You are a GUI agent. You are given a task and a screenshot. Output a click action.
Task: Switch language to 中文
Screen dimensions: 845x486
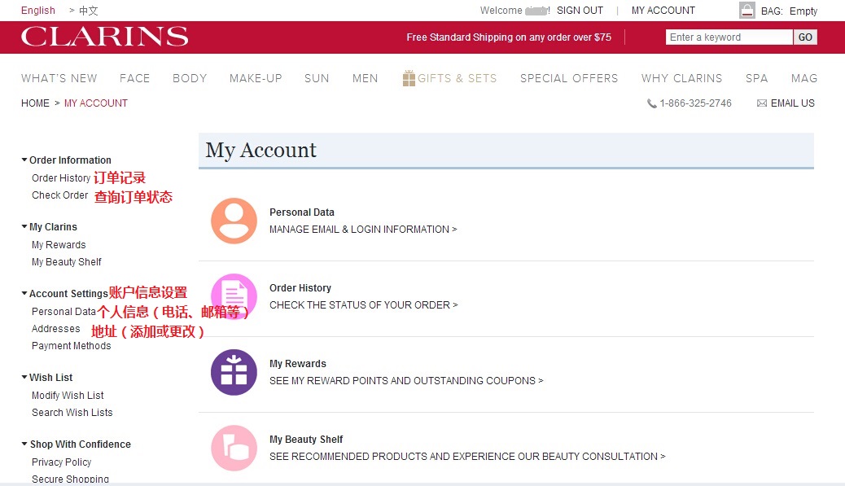click(x=89, y=11)
